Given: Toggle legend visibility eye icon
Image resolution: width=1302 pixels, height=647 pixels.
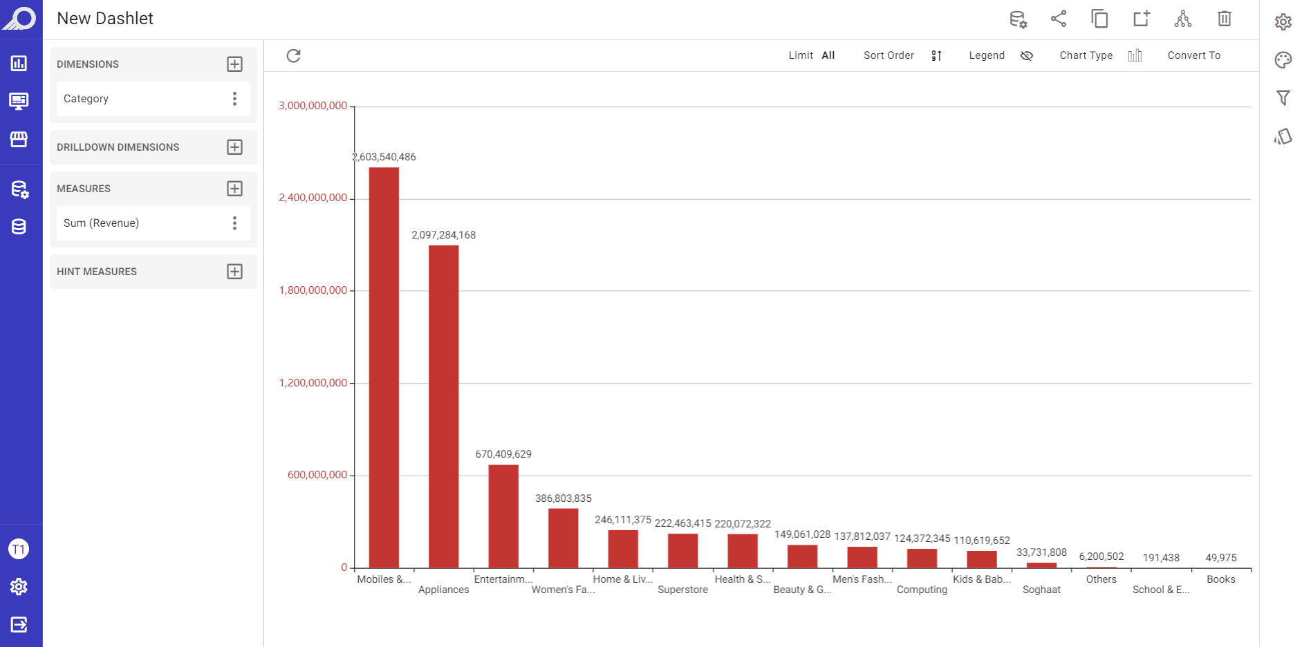Looking at the screenshot, I should click(x=1027, y=56).
